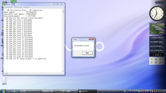
Task: Click the sidebar add gadget plus button
Action: pyautogui.click(x=157, y=3)
